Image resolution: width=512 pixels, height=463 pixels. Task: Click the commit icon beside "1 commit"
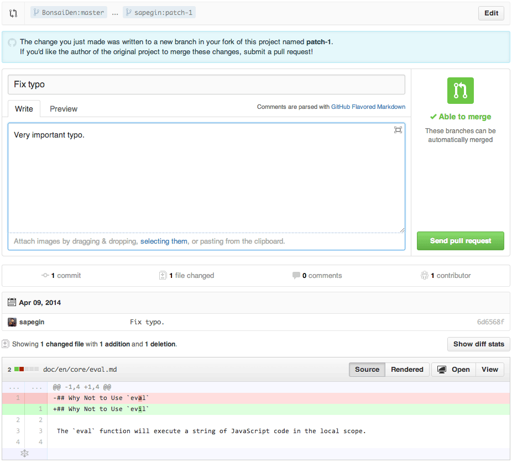click(45, 275)
